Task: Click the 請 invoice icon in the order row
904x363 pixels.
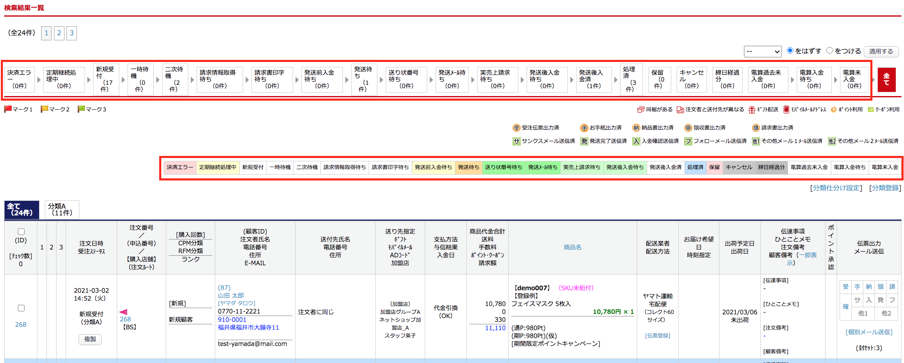Action: (x=892, y=287)
